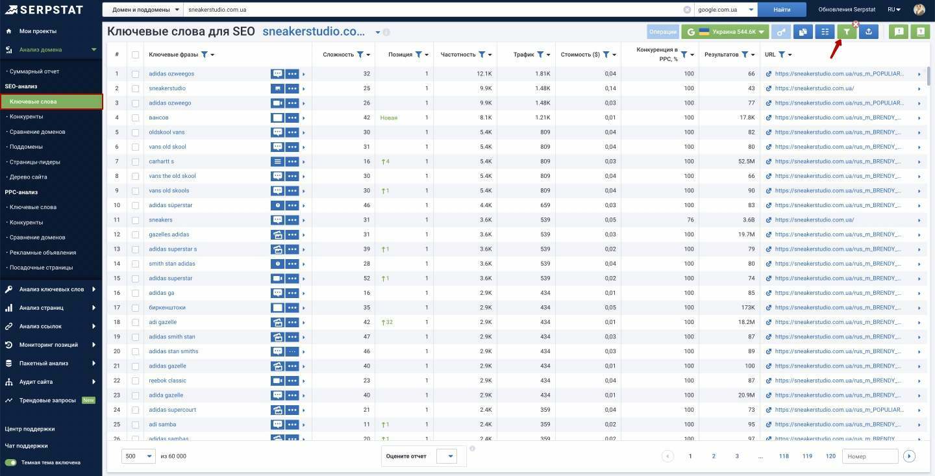Open user avatar profile menu
Image resolution: width=935 pixels, height=476 pixels.
click(919, 10)
